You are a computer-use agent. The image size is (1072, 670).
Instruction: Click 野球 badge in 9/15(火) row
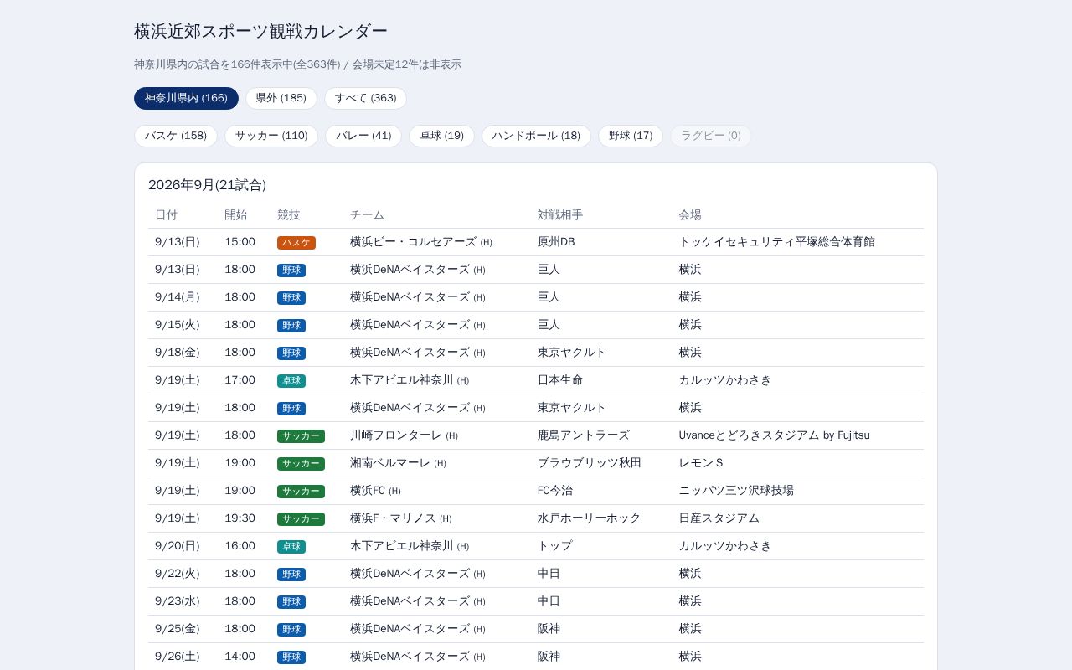(291, 326)
